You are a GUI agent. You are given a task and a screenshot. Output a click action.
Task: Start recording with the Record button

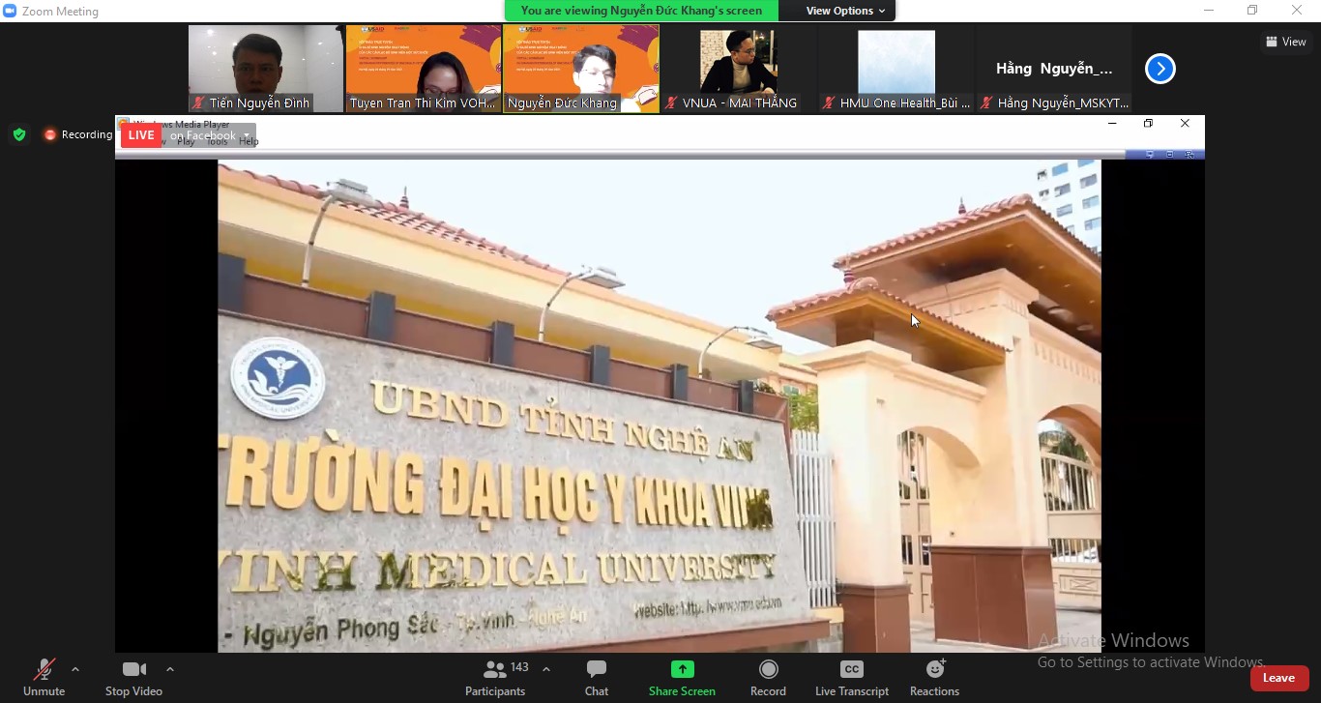pos(768,678)
